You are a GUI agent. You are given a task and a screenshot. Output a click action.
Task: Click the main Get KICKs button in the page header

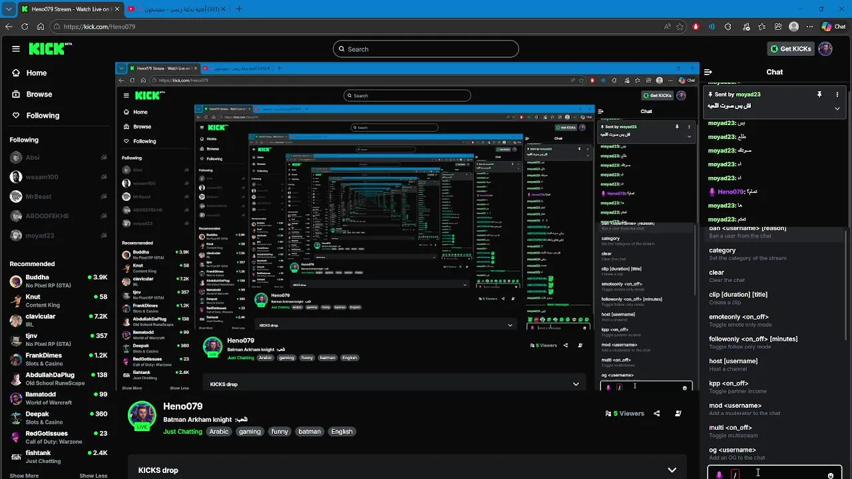[791, 49]
